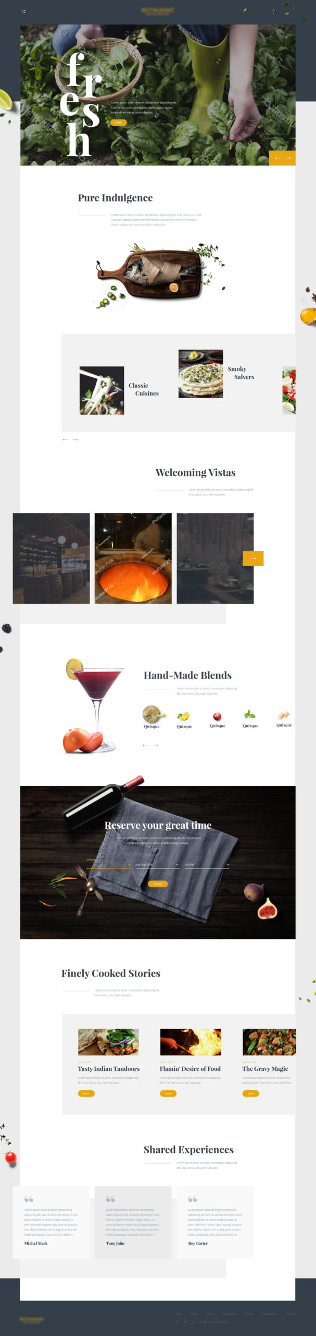Screen dimensions: 316x1336
Task: Click the next arrow under Hand-Made Blends
Action: [155, 745]
